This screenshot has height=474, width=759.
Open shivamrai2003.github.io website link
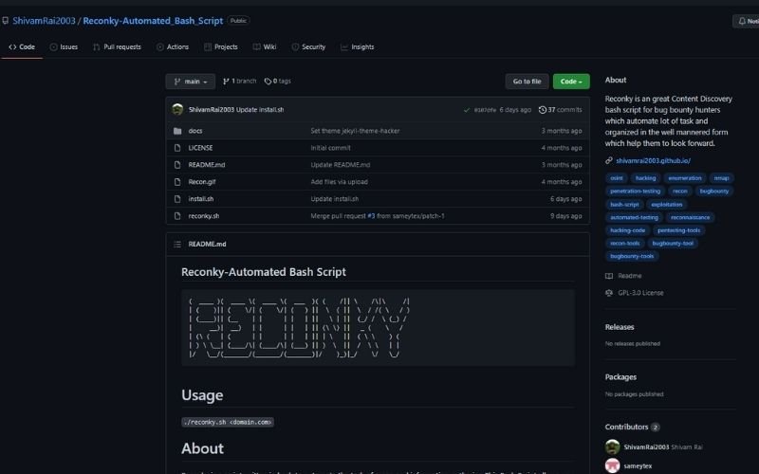pyautogui.click(x=653, y=160)
